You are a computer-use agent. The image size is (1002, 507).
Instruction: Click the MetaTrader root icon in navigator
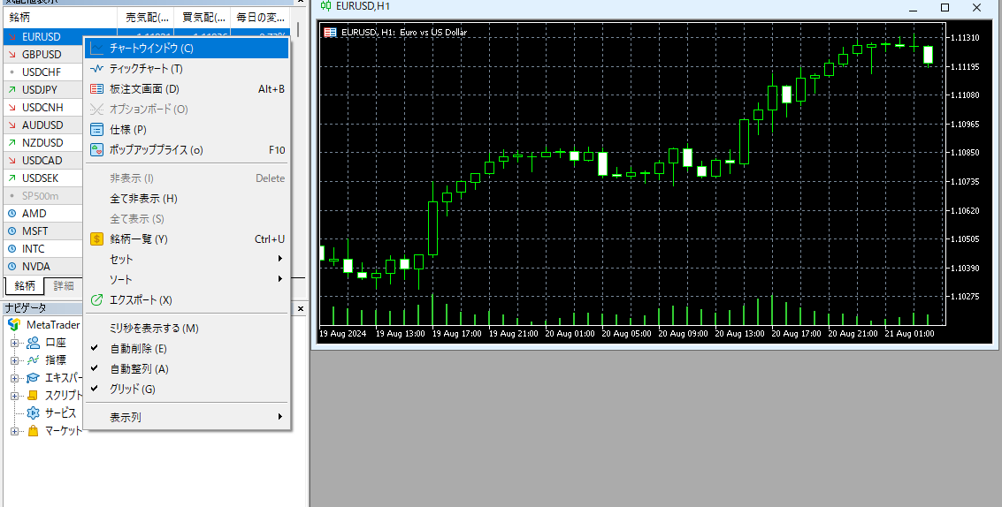pyautogui.click(x=15, y=324)
